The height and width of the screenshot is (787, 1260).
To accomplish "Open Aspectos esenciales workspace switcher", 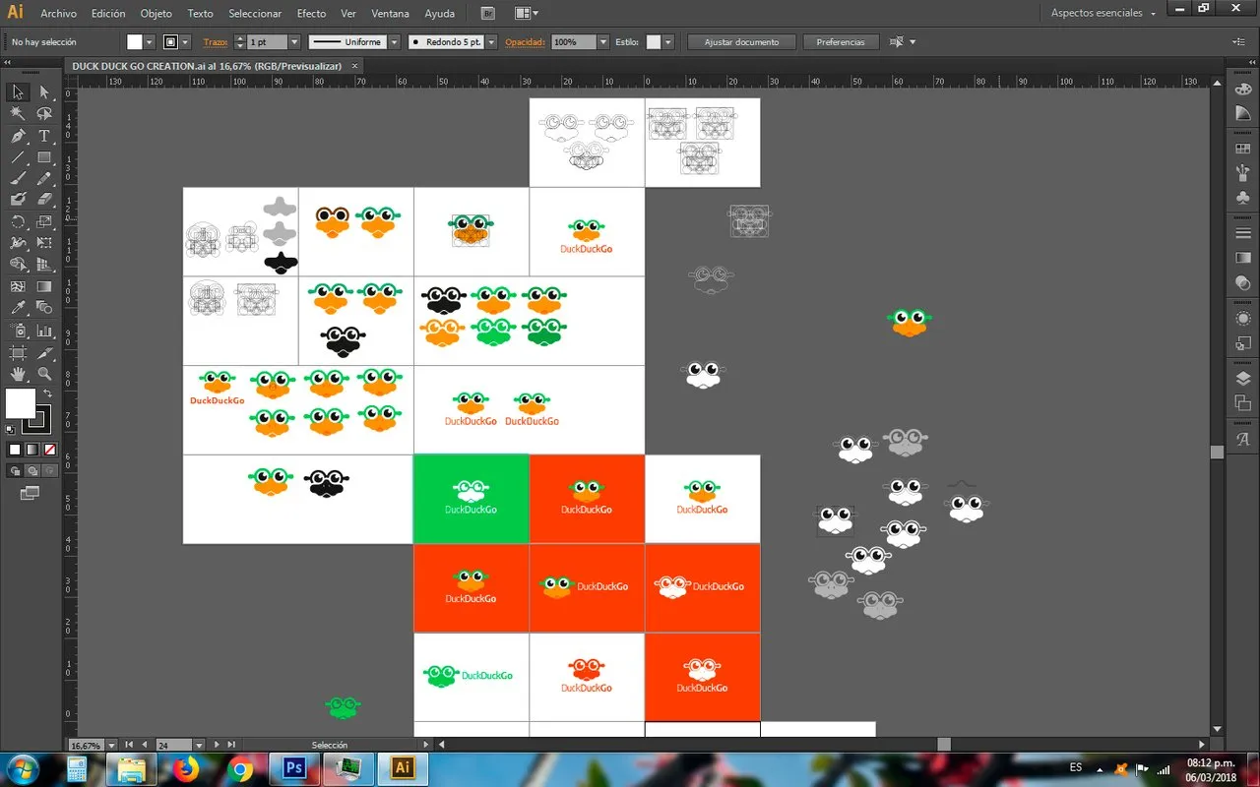I will tap(1103, 14).
